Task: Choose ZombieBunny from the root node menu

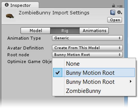Action: point(94,91)
